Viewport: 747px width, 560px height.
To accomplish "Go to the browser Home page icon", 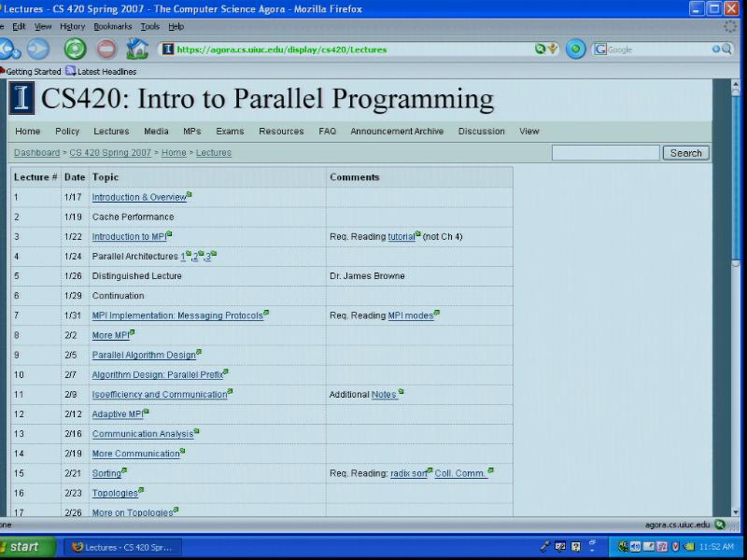I will click(137, 49).
